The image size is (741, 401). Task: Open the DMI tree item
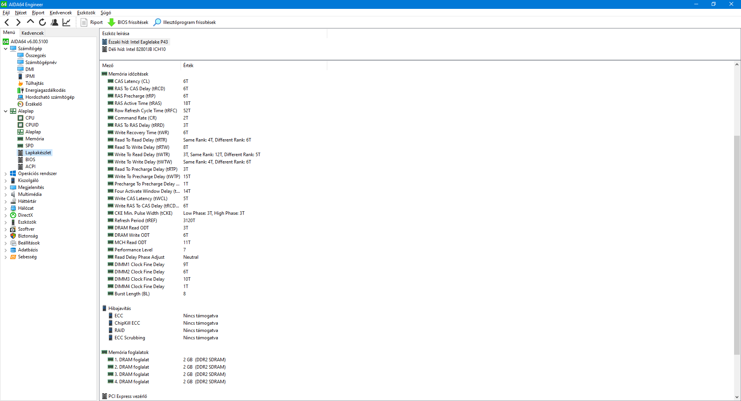(x=30, y=69)
